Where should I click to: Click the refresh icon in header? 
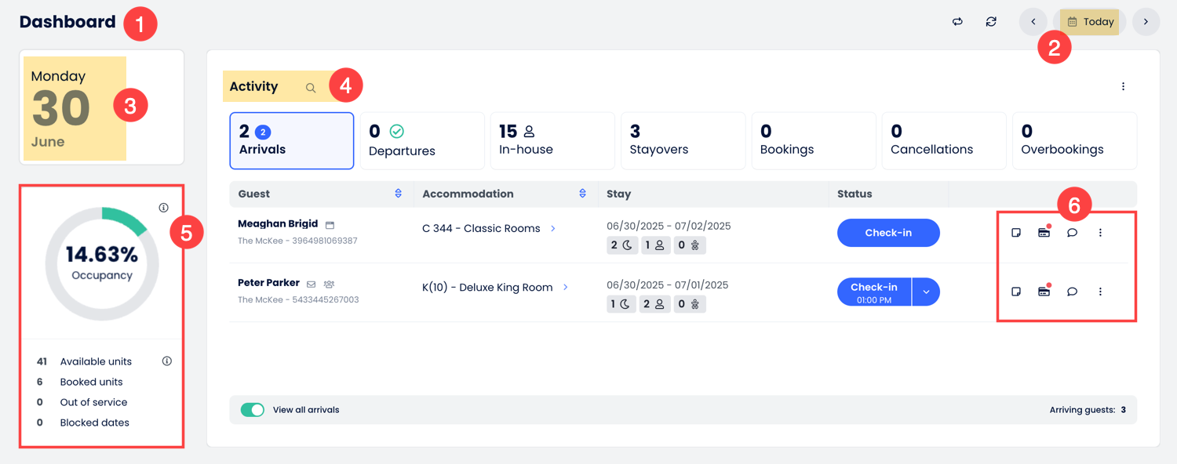click(991, 22)
